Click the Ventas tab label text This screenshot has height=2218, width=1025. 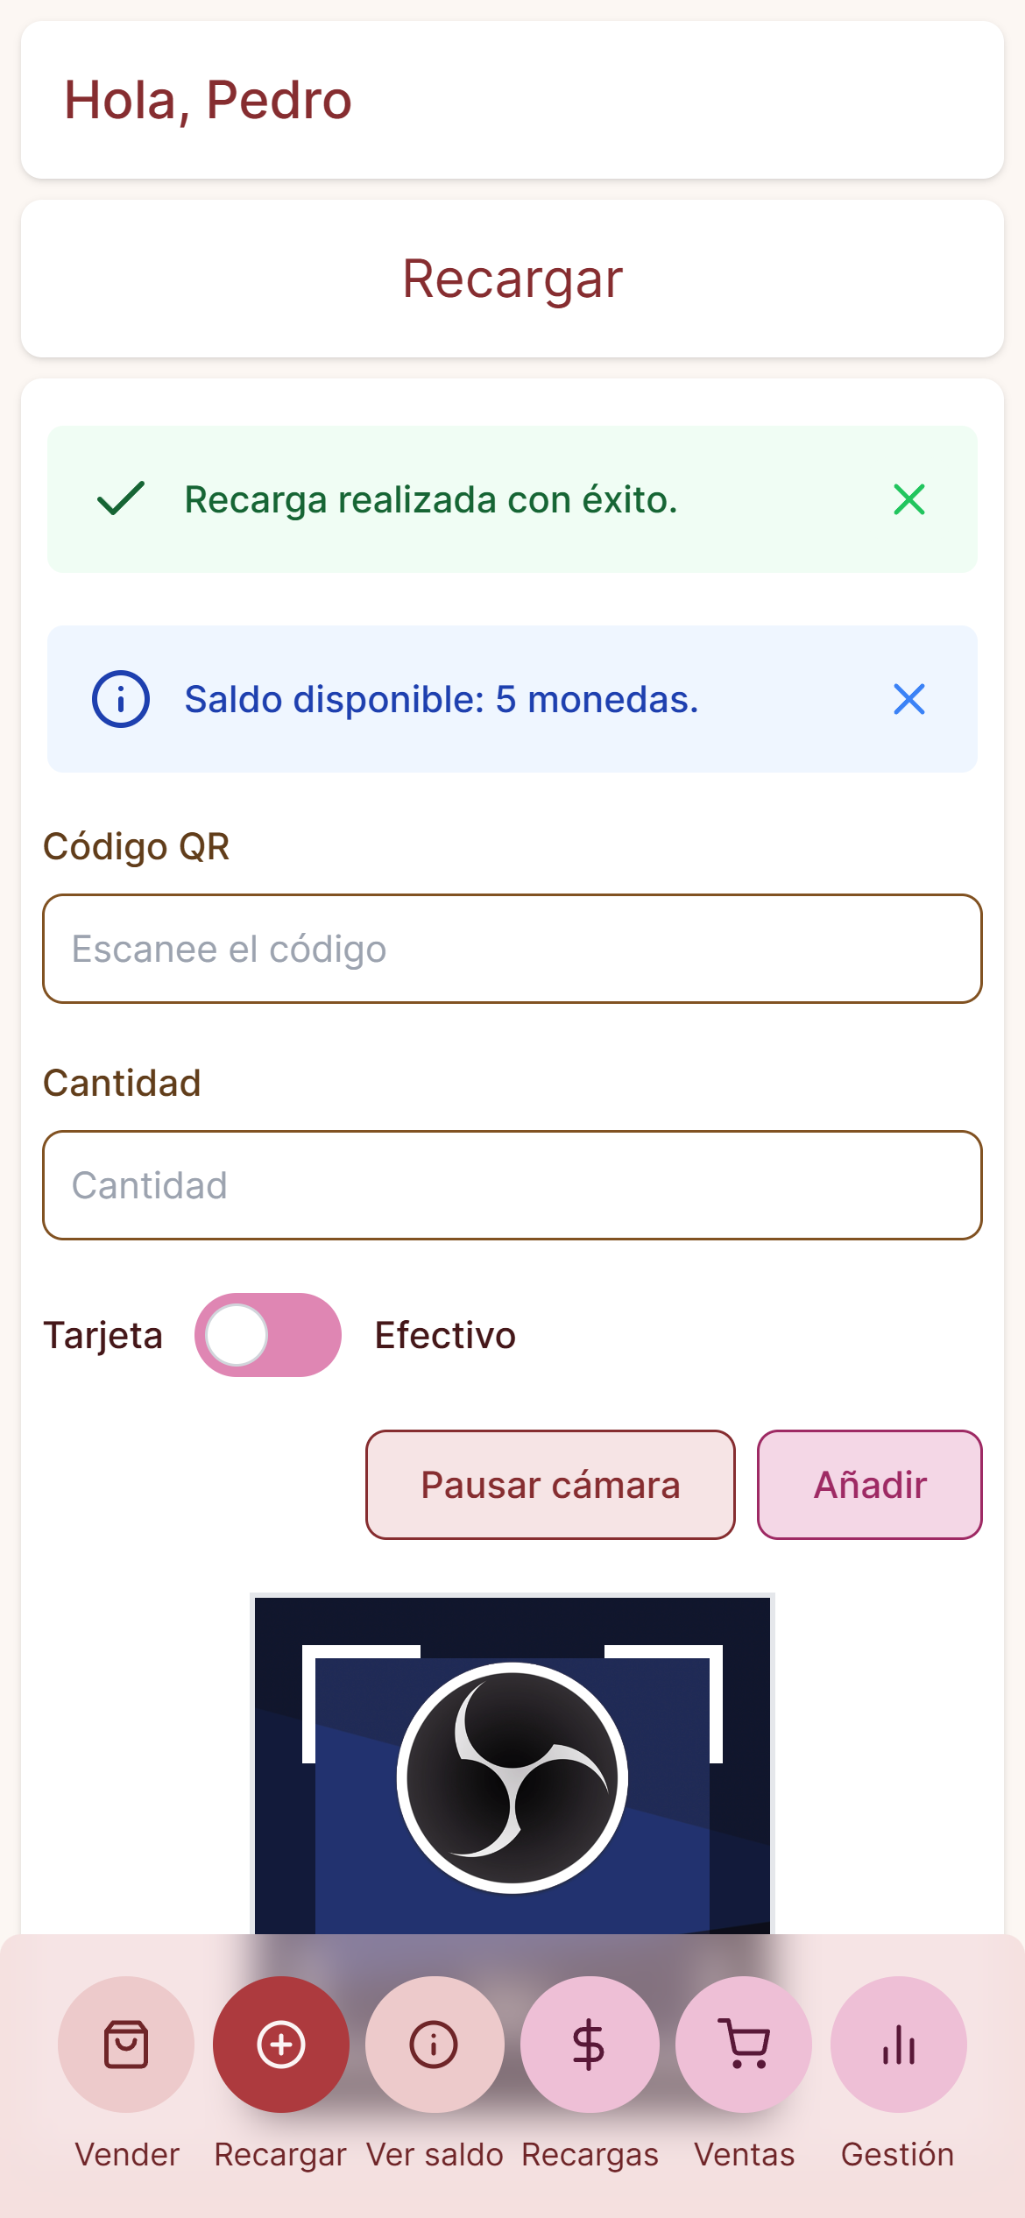tap(744, 2154)
